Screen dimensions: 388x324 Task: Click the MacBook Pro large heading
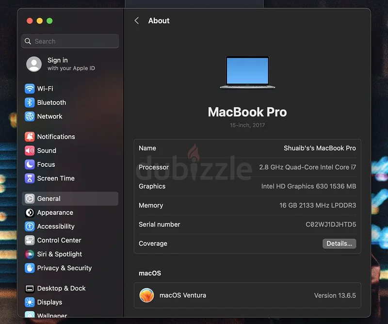click(247, 112)
